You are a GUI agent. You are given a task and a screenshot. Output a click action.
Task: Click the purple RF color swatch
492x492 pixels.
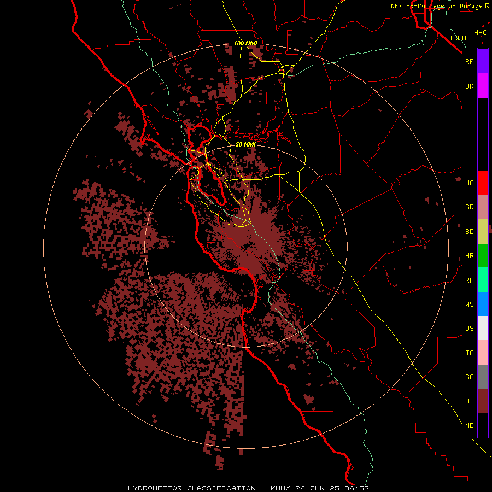[483, 61]
